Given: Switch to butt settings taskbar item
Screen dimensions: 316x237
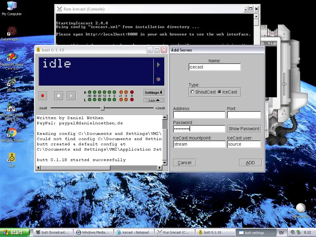Looking at the screenshot, I should point(256,232).
